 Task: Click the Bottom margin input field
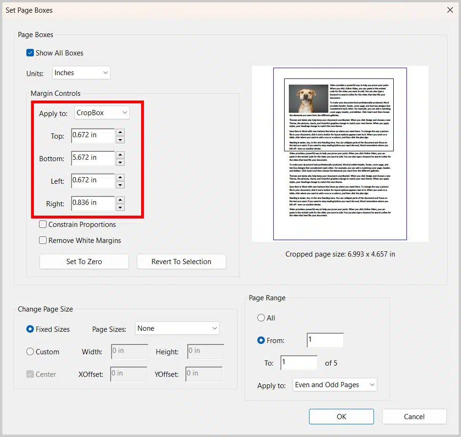93,158
